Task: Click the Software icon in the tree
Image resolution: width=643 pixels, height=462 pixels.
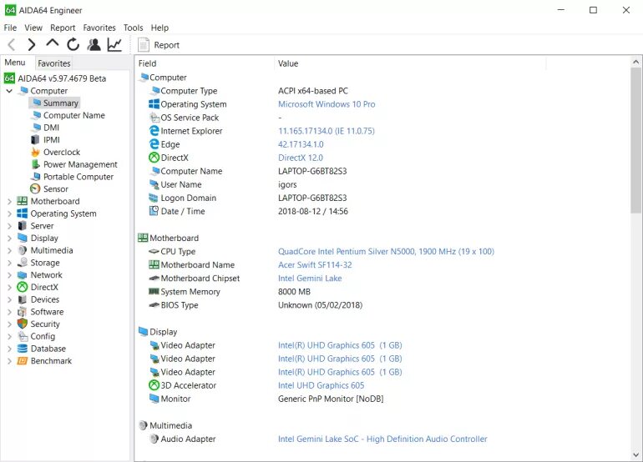Action: [23, 312]
